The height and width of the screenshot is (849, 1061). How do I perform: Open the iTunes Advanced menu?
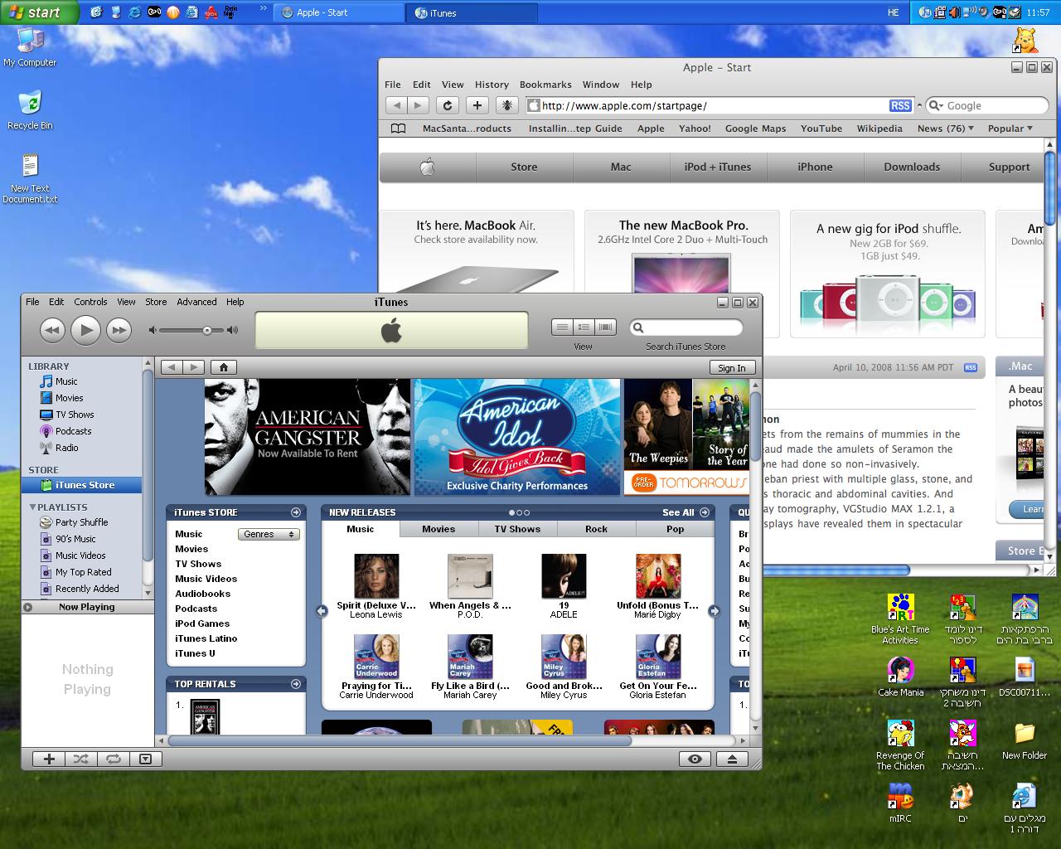pyautogui.click(x=196, y=302)
